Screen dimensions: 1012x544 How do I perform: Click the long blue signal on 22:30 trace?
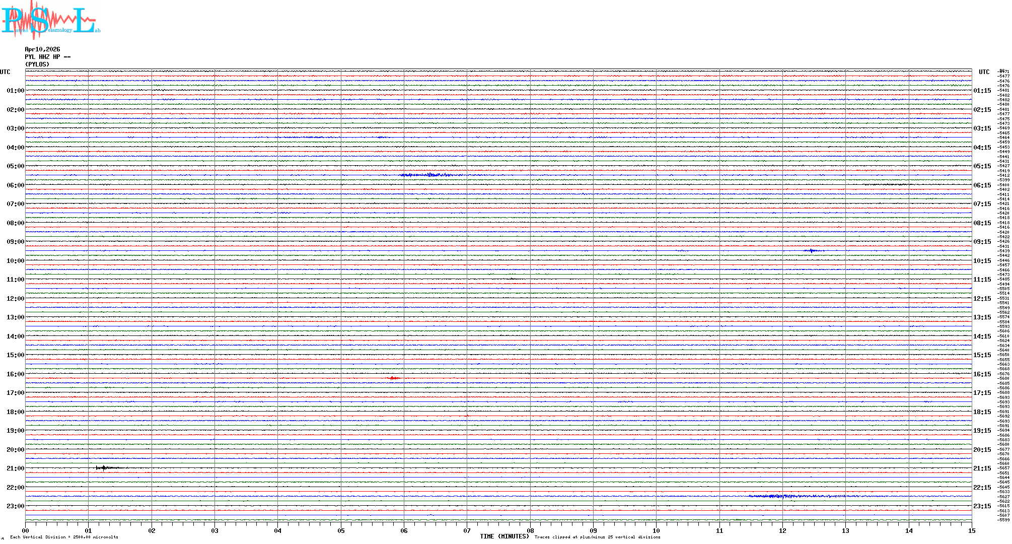click(785, 496)
